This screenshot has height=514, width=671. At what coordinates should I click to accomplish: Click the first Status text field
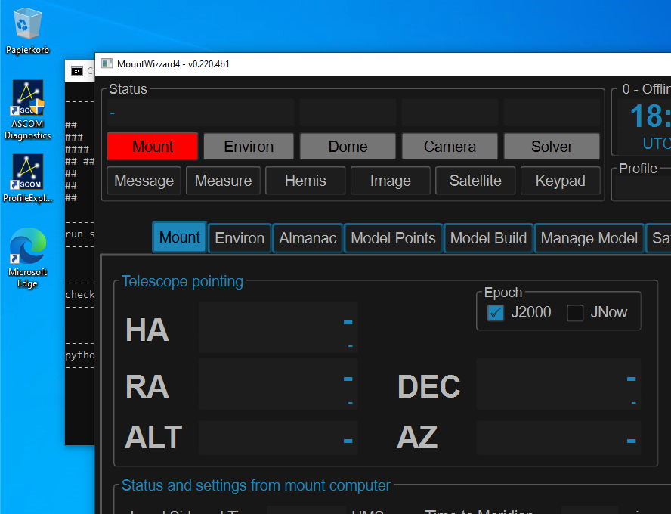[x=200, y=113]
